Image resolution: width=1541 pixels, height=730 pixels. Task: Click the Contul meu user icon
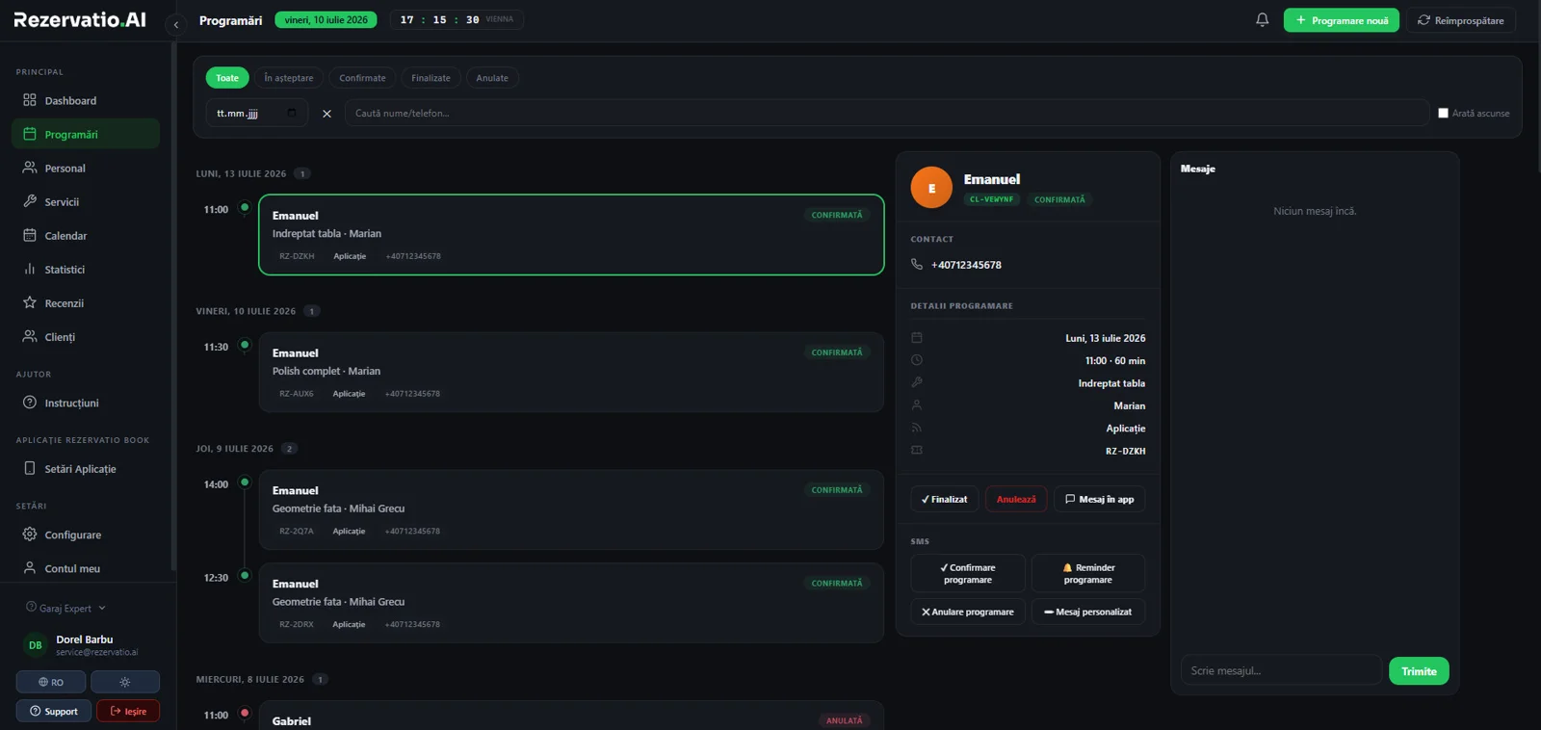pos(30,568)
